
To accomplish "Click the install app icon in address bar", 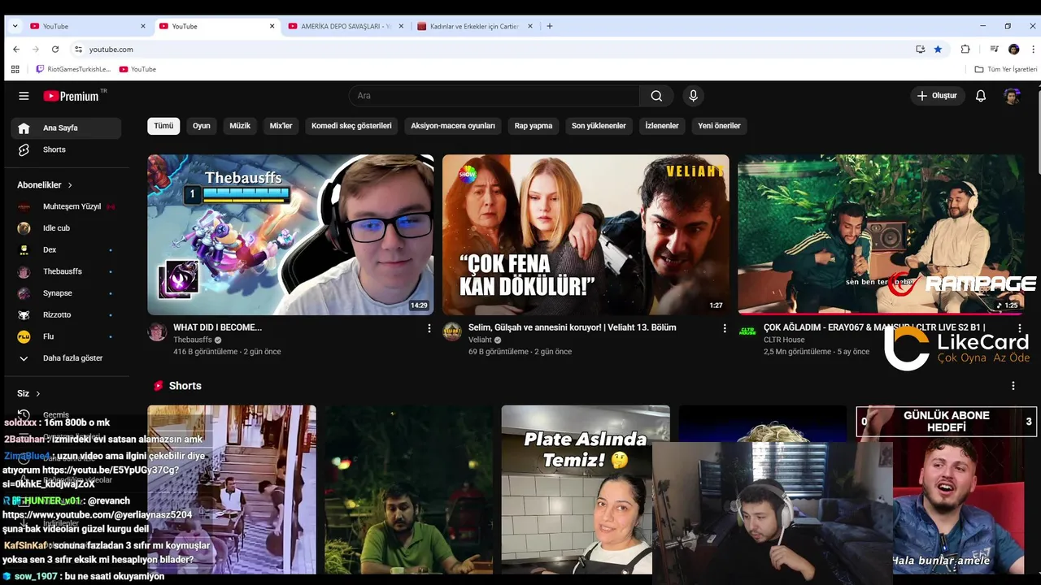I will click(921, 50).
